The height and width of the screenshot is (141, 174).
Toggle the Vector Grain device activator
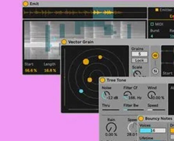pos(64,42)
